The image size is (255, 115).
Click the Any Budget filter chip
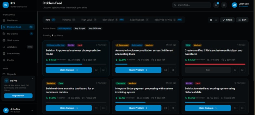tap(80, 28)
